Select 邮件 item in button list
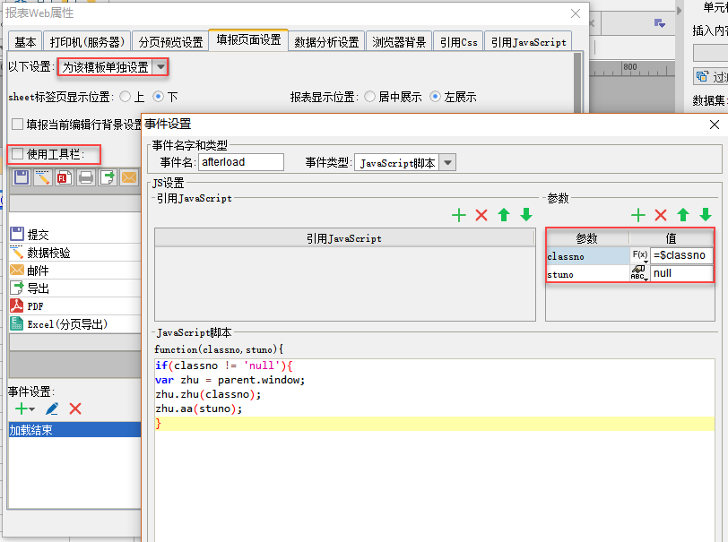 74,271
